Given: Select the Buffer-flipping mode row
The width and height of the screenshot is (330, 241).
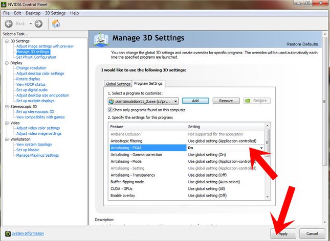Looking at the screenshot, I should click(187, 182).
